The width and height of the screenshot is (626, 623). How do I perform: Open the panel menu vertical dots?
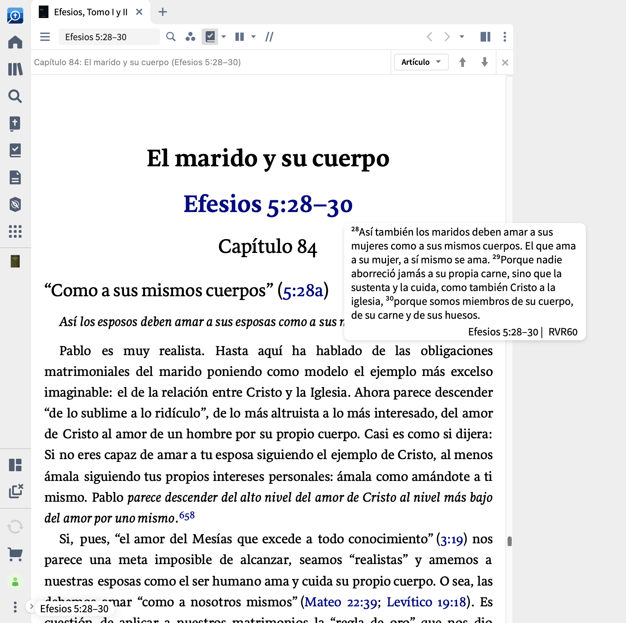point(505,37)
